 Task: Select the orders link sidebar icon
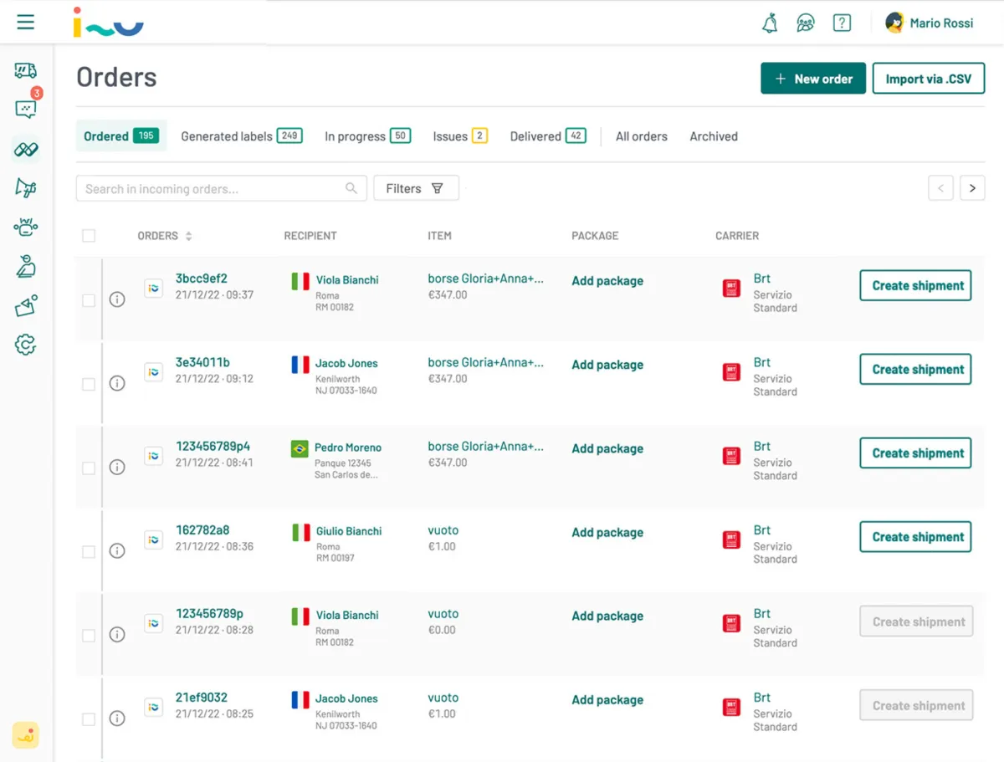coord(26,150)
